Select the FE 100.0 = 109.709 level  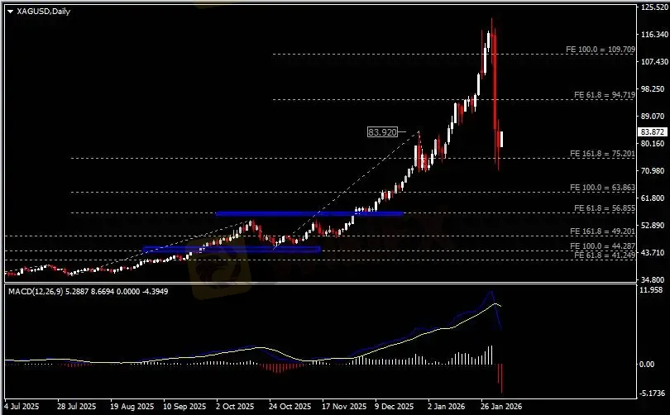(601, 50)
